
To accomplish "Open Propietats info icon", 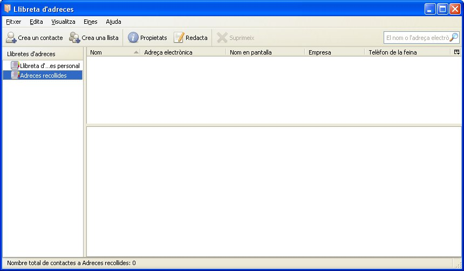I will 133,38.
